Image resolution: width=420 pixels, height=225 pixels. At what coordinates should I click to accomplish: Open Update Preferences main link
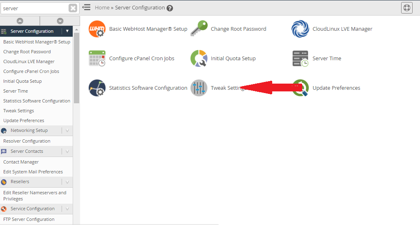point(336,88)
